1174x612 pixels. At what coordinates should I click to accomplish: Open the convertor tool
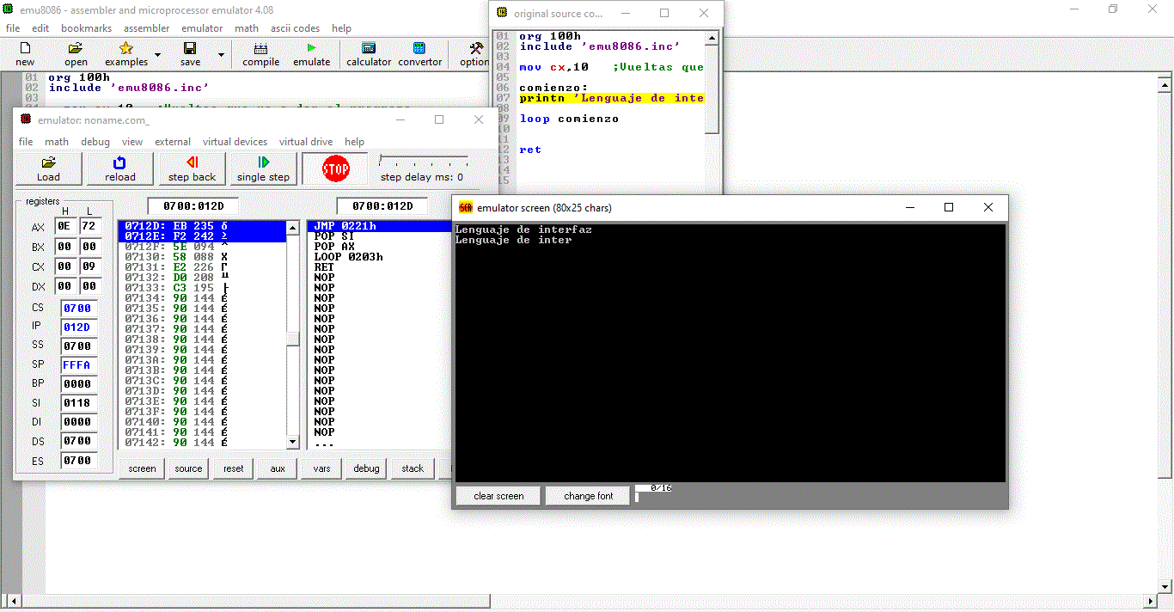(x=419, y=54)
